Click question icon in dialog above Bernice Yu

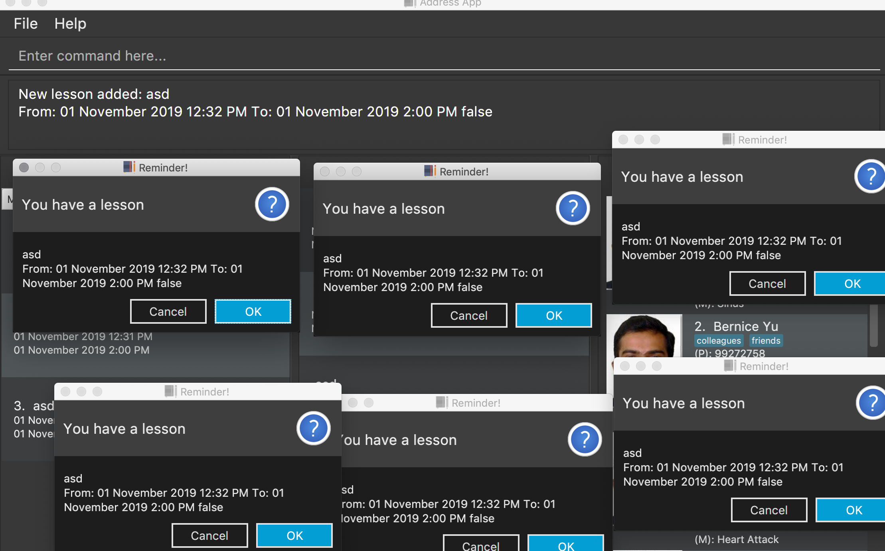[x=871, y=176]
